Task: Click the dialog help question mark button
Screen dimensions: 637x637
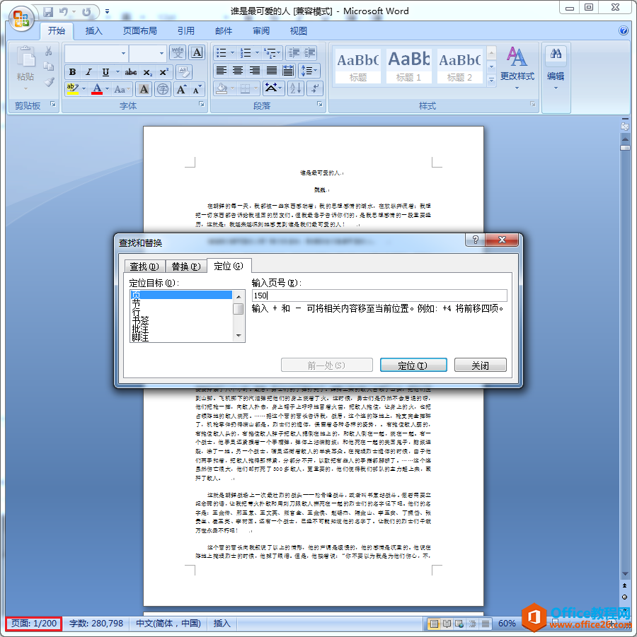Action: click(475, 240)
